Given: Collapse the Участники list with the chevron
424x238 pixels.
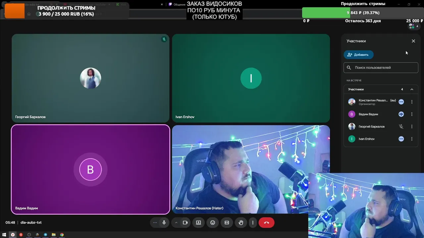Looking at the screenshot, I should pyautogui.click(x=412, y=89).
